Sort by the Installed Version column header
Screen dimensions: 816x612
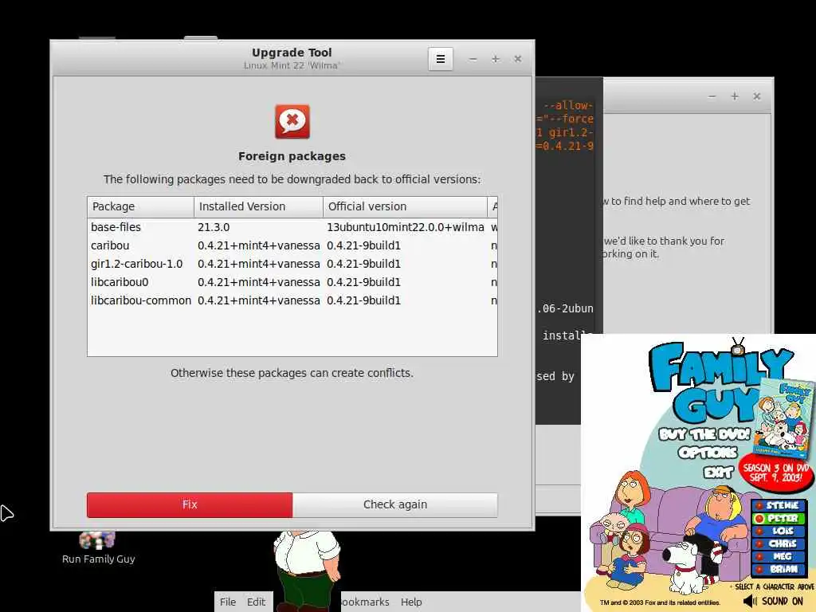click(x=258, y=206)
